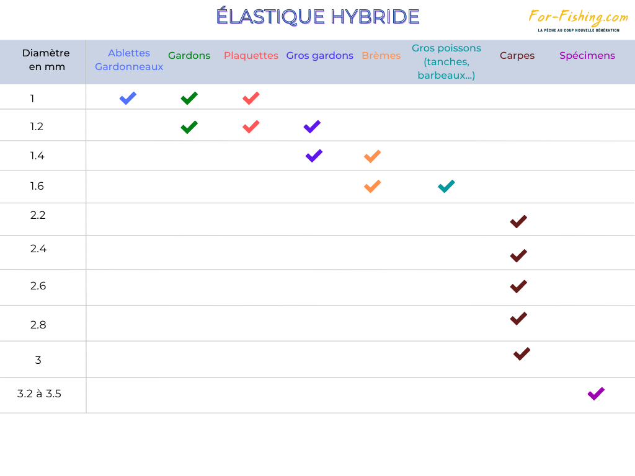
Task: Select the red Plaquettes checkmark in row 1
Action: click(251, 98)
